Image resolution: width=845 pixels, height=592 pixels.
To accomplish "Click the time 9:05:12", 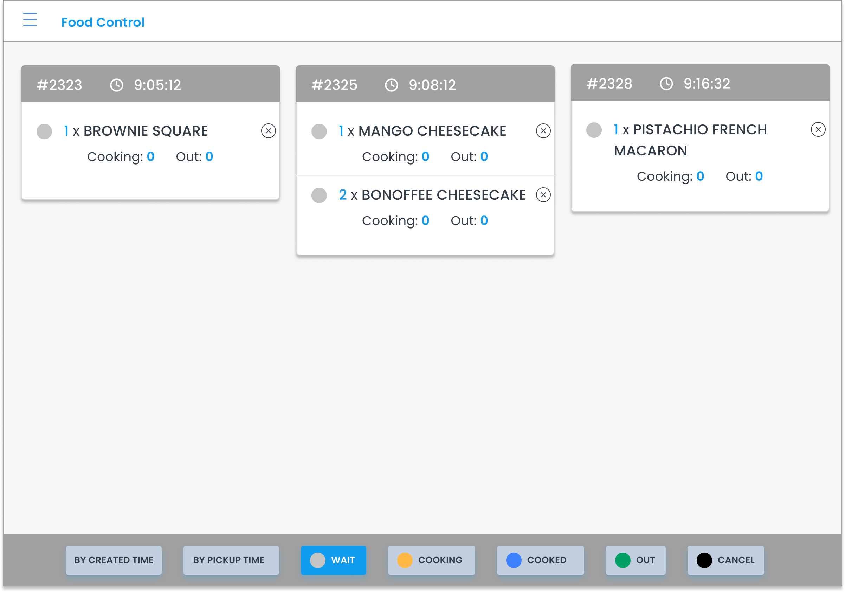I will (x=157, y=85).
